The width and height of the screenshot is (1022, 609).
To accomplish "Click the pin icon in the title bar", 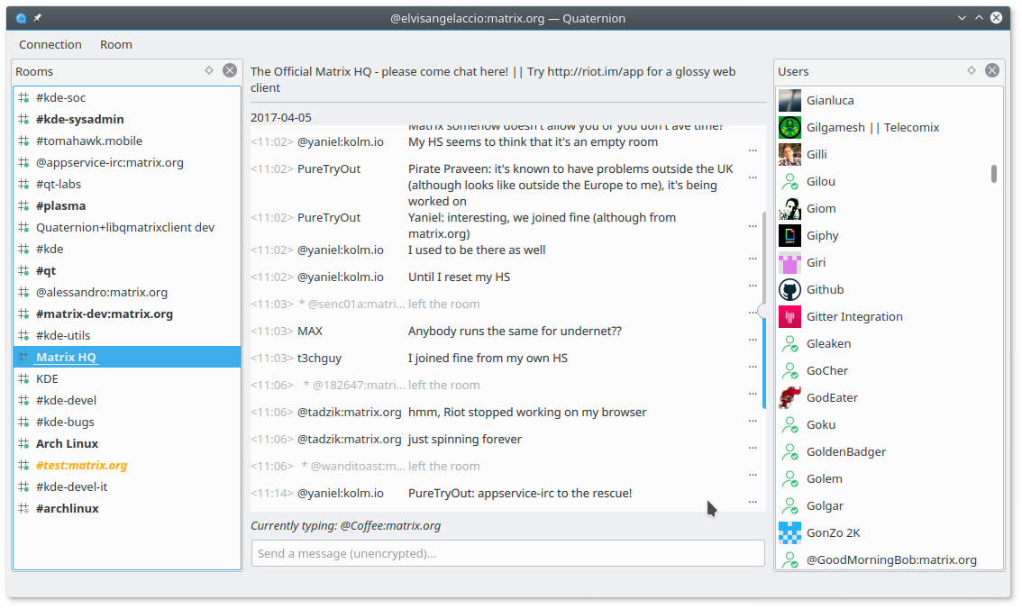I will click(x=38, y=18).
